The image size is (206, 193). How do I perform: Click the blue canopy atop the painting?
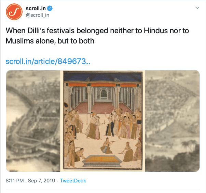(x=102, y=77)
